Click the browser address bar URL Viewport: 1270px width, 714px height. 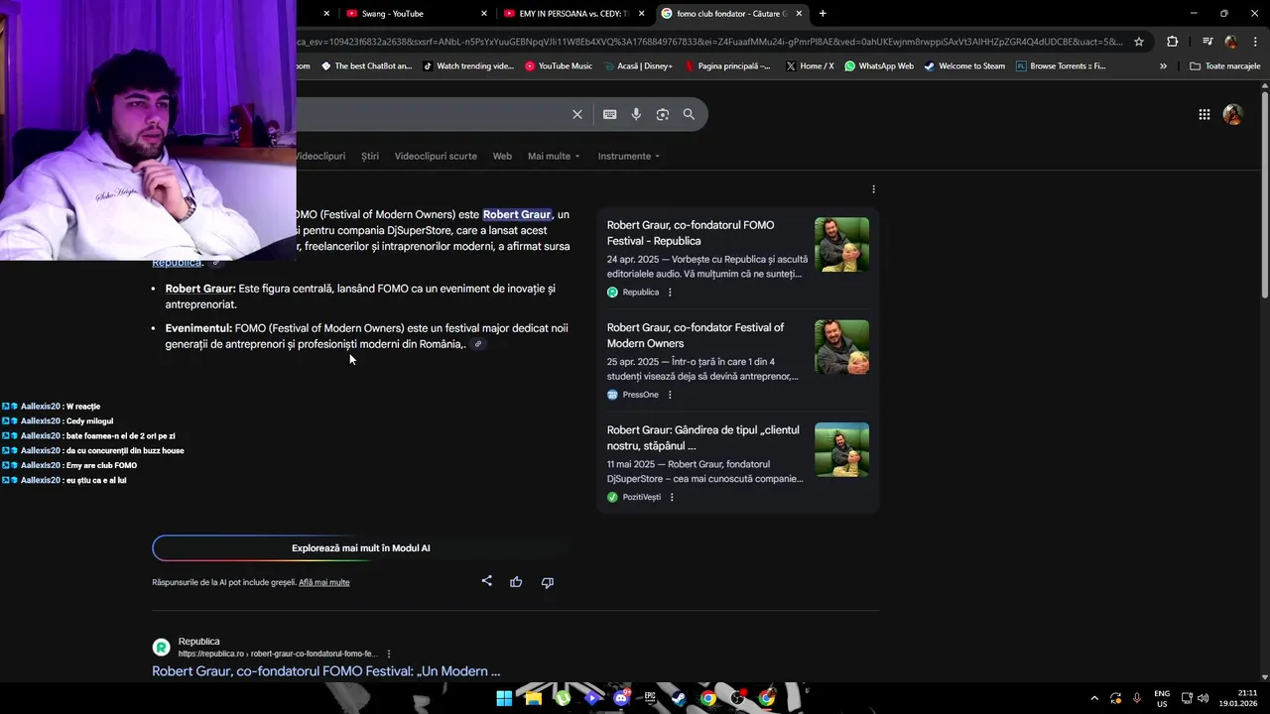tap(709, 42)
